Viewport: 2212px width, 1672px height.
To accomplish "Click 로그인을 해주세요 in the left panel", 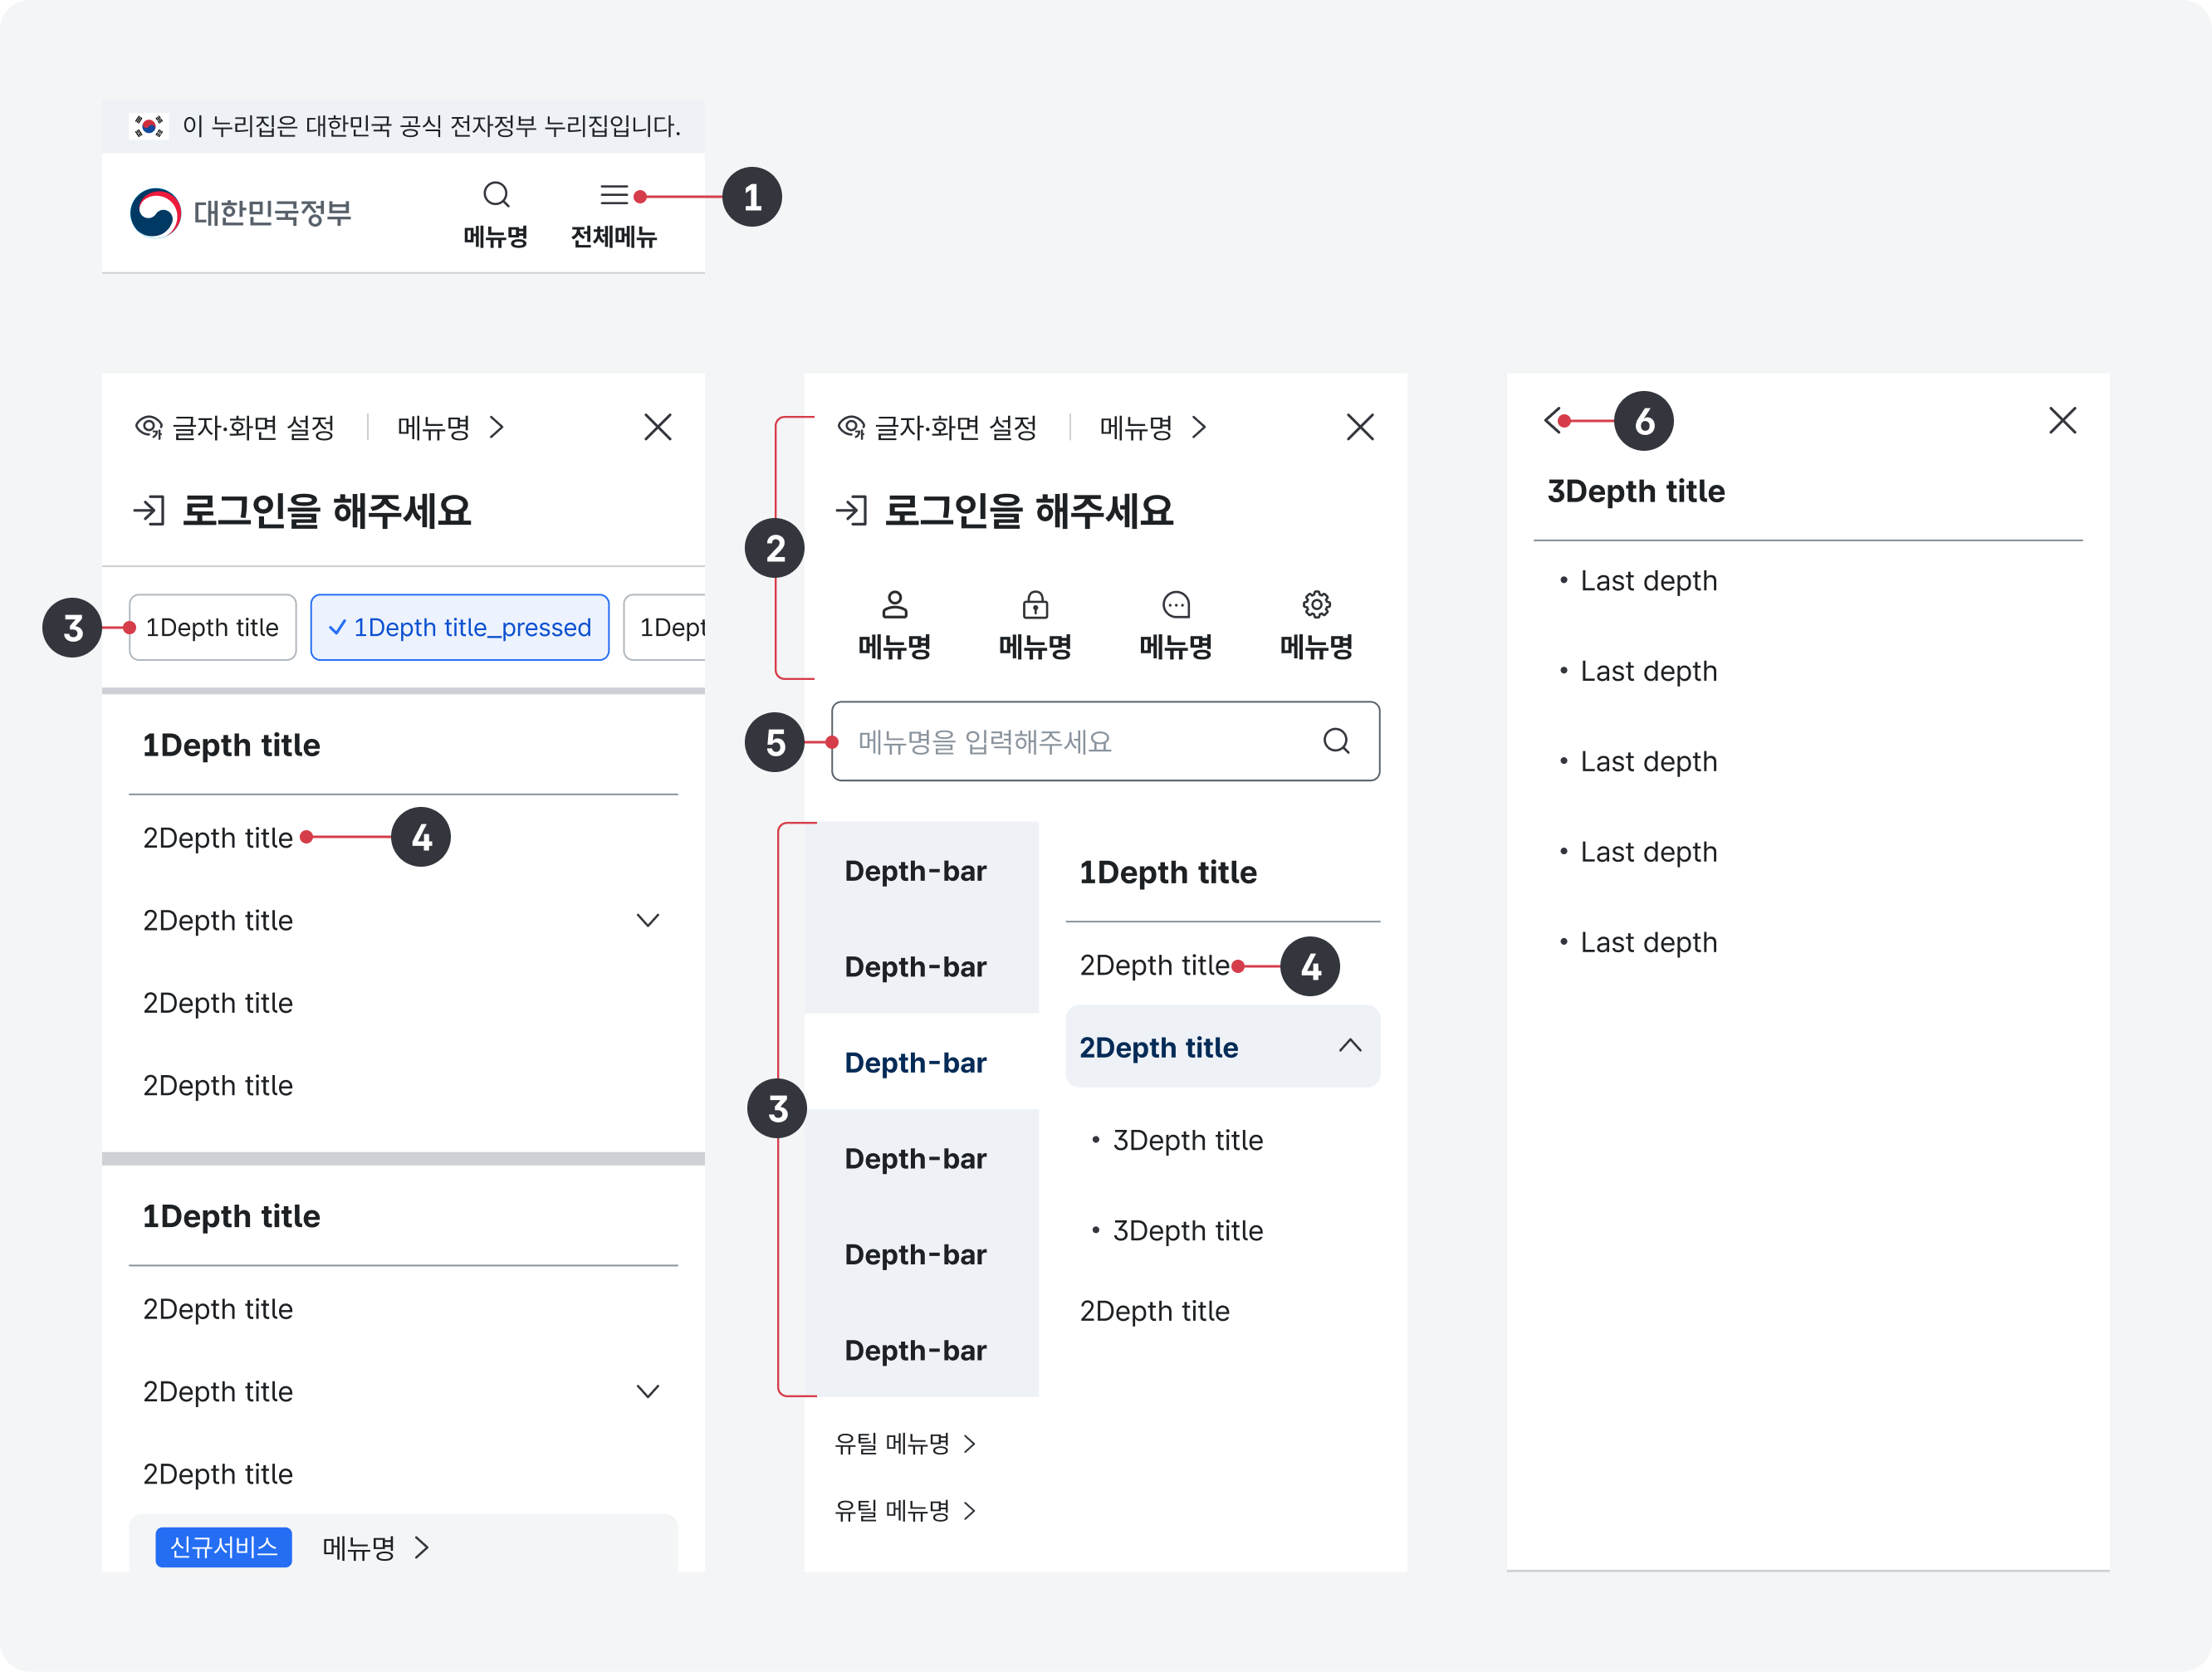I will 326,511.
